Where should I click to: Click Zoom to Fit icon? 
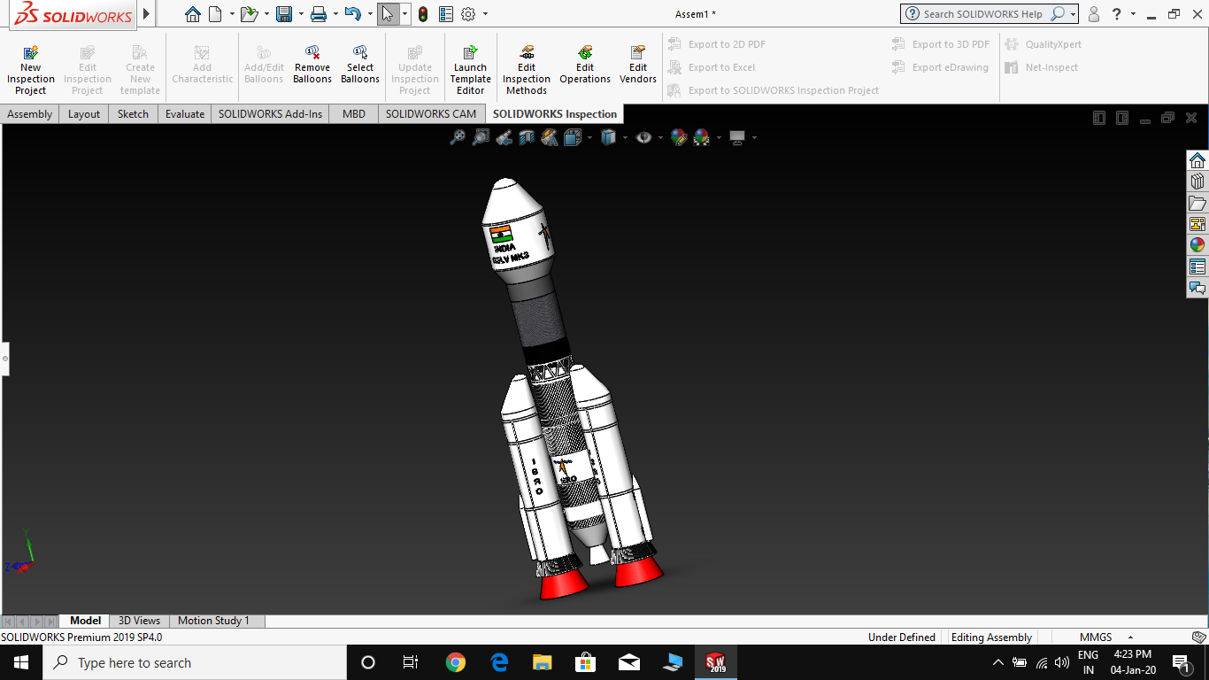tap(458, 137)
